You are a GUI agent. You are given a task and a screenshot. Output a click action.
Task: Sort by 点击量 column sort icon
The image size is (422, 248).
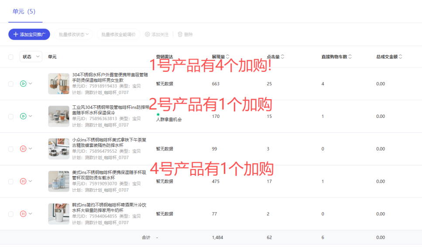[282, 57]
